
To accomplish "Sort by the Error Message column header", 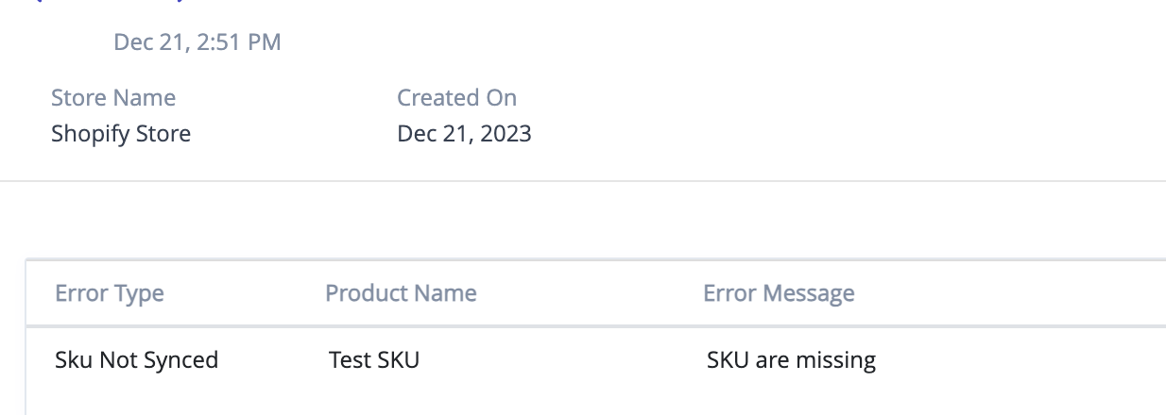I will [x=779, y=293].
